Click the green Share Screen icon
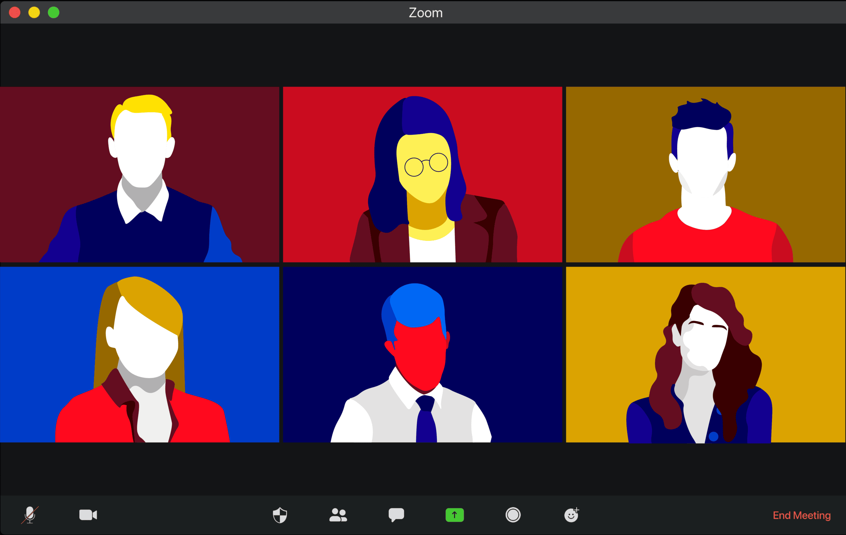The width and height of the screenshot is (846, 535). [455, 515]
